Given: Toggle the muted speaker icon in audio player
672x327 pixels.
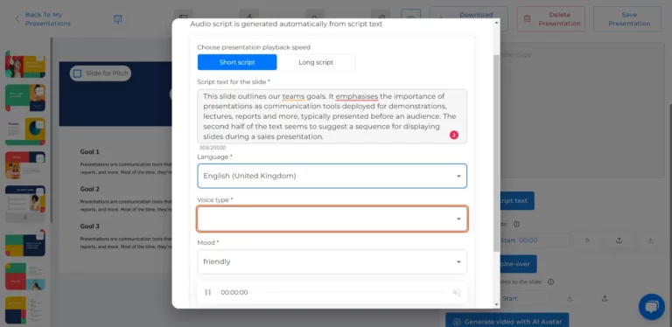Looking at the screenshot, I should tap(457, 292).
